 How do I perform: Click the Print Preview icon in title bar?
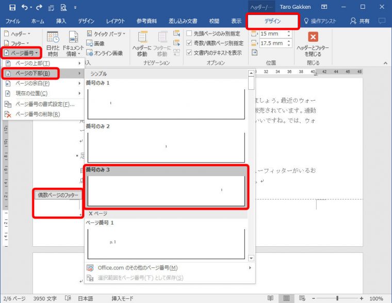tap(63, 8)
